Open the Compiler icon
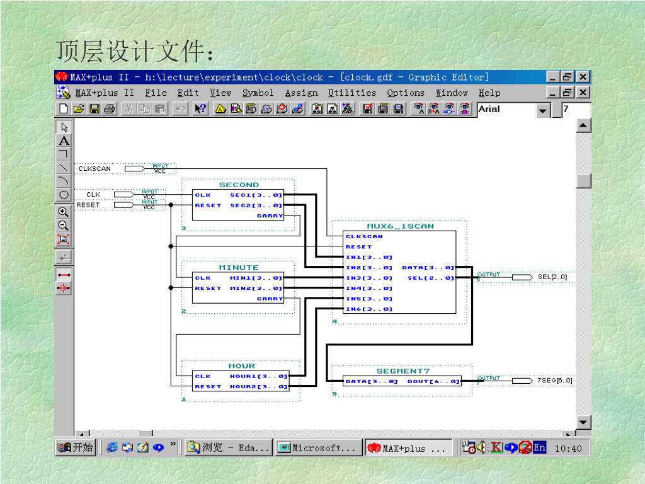Viewport: 645px width, 484px height. (x=251, y=108)
